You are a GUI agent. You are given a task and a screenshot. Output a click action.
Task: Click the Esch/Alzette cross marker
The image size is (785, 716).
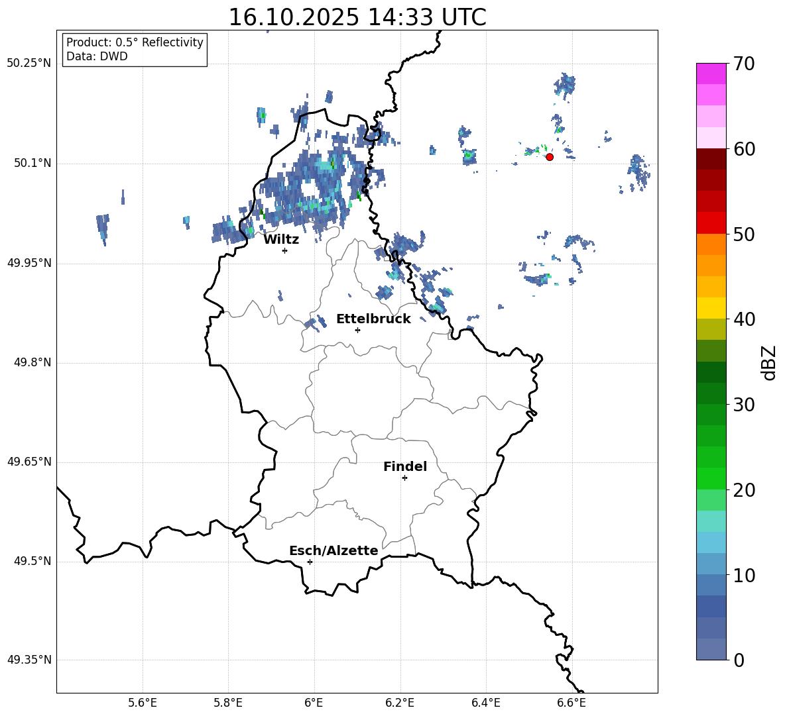[x=310, y=562]
